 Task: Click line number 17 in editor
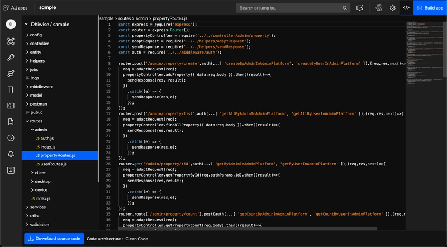pos(108,113)
